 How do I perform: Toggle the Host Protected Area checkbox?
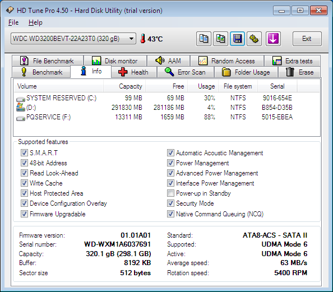[24, 193]
